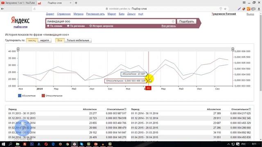Show Все devices data
This screenshot has width=262, height=147.
(x=60, y=40)
